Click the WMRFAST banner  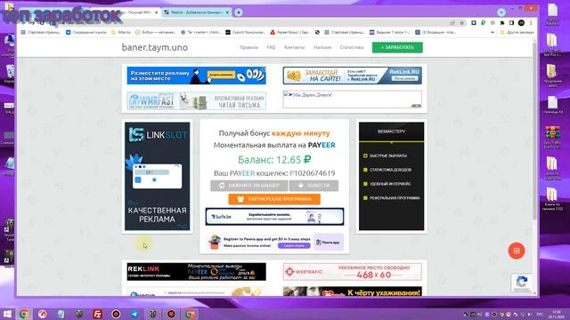196,100
